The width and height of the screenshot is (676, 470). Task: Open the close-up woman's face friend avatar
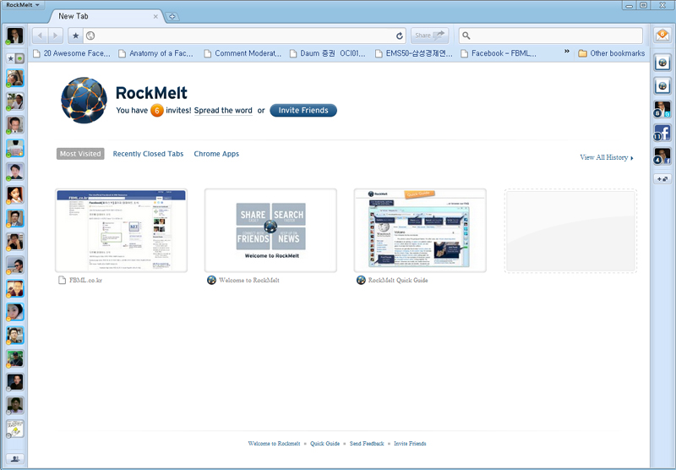pyautogui.click(x=15, y=312)
